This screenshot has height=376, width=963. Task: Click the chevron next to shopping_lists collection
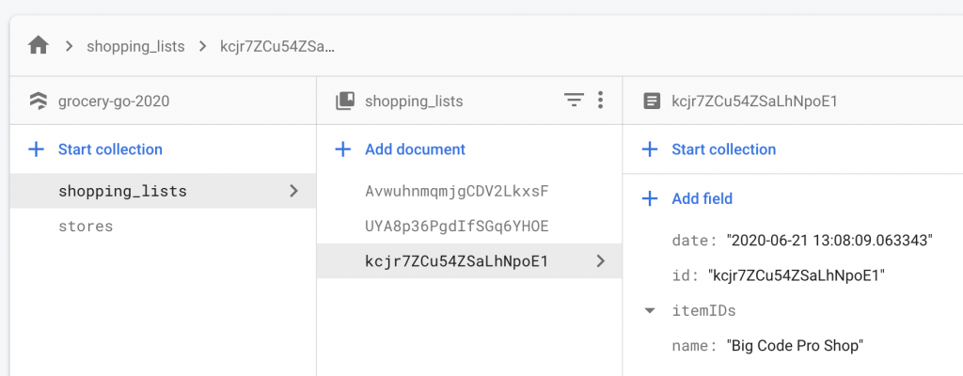(x=293, y=192)
